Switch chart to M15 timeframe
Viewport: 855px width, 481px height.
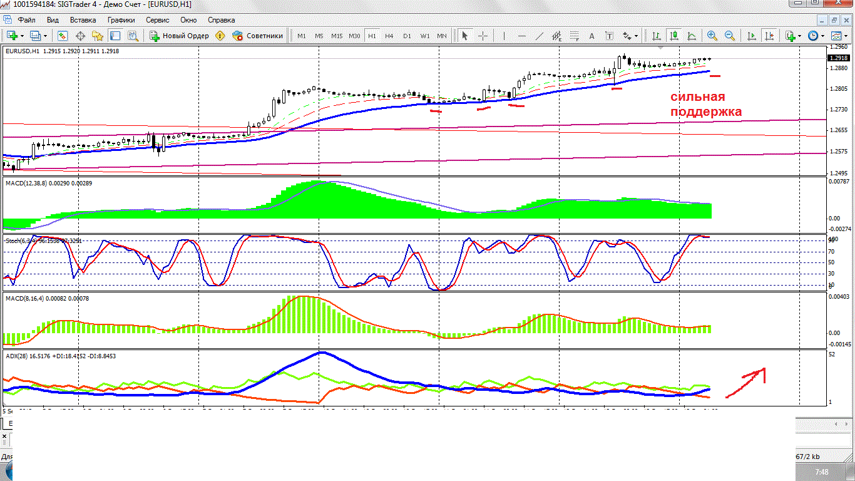coord(337,36)
